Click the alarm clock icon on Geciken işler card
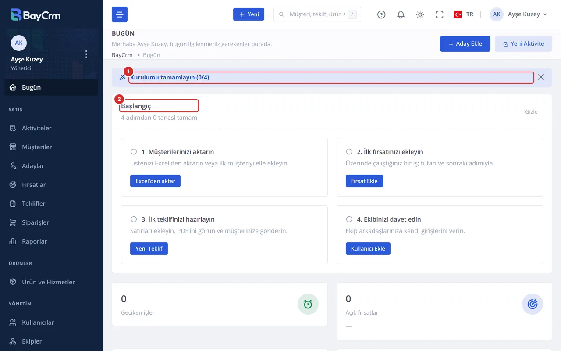Viewport: 561px width, 351px height. (308, 304)
